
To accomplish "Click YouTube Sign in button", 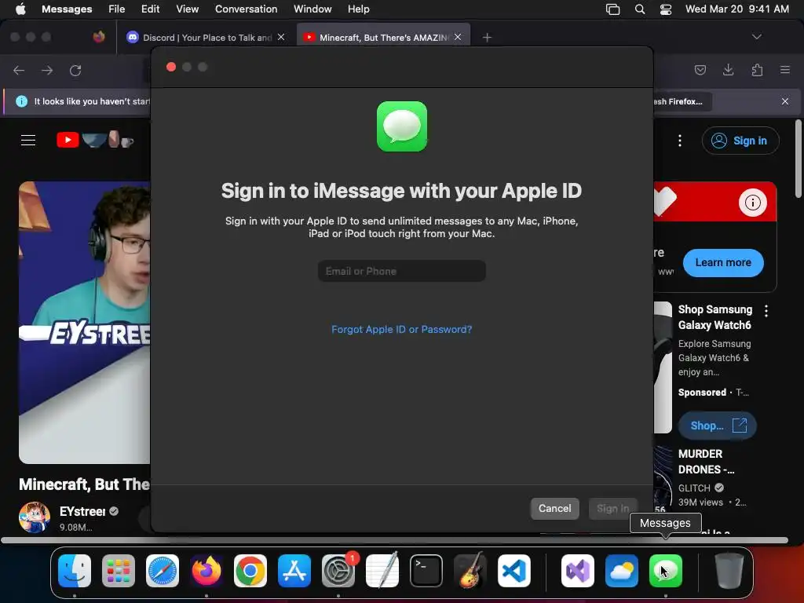I will tap(740, 141).
